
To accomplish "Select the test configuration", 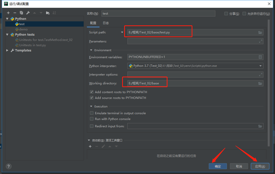I will tap(44, 24).
